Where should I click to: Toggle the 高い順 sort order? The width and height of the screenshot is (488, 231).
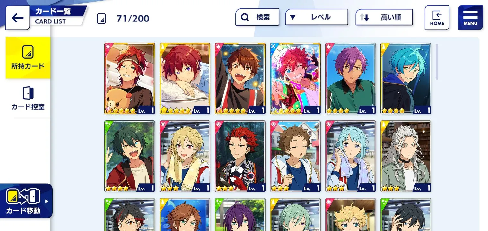(384, 17)
